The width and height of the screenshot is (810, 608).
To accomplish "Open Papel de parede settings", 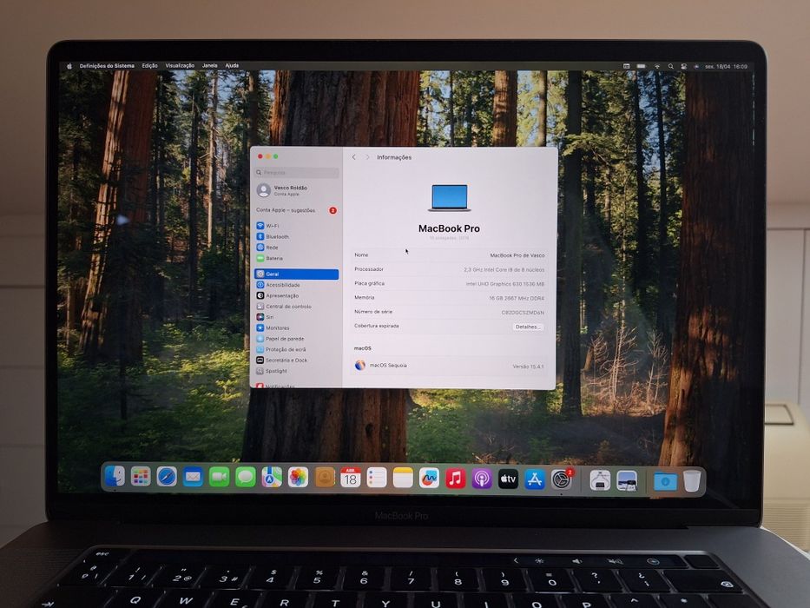I will 297,339.
